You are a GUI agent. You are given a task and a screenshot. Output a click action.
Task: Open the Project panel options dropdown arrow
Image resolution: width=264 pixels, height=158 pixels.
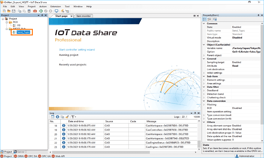pyautogui.click(x=38, y=15)
